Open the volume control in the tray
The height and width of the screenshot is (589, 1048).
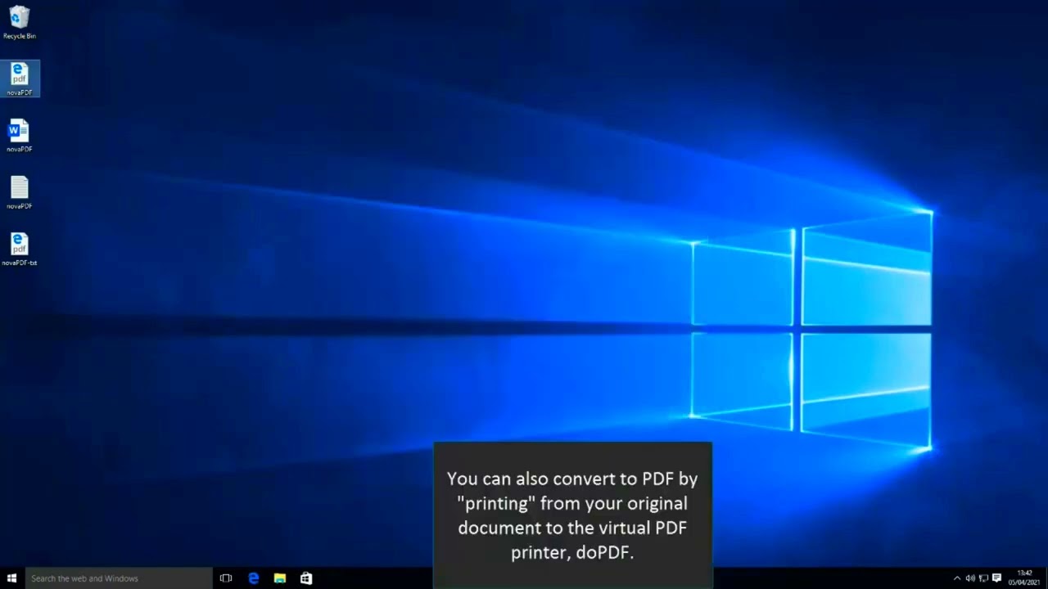pos(970,578)
